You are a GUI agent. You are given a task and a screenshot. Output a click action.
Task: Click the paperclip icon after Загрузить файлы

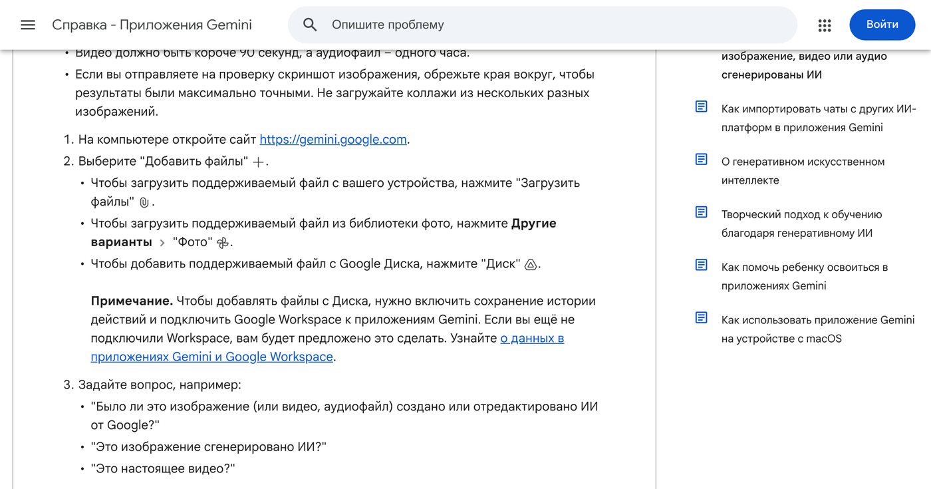144,202
